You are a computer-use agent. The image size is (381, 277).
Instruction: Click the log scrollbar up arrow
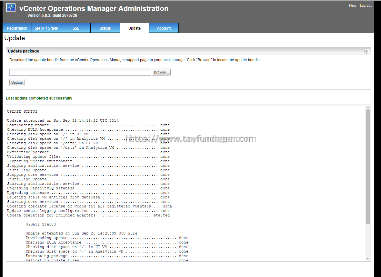pos(368,107)
